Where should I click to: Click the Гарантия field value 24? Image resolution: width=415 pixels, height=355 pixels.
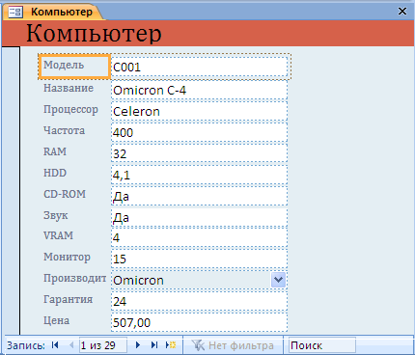click(199, 301)
